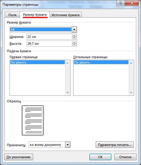This screenshot has height=165, width=141.
Task: Open the 'Применить' dropdown arrow
Action: [68, 145]
